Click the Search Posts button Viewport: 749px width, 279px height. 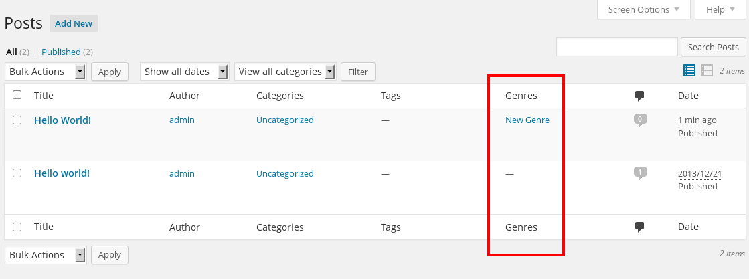click(713, 47)
